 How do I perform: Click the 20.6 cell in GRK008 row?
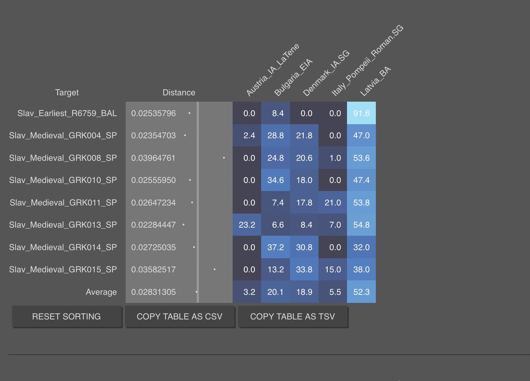(x=304, y=158)
